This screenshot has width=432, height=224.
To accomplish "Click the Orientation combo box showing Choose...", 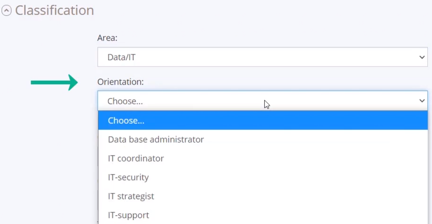I will click(x=262, y=101).
